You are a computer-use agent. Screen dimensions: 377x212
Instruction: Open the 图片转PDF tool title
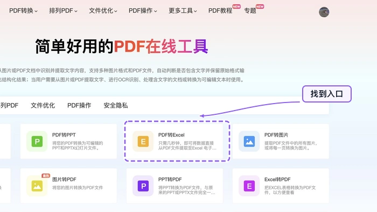[x=64, y=179]
